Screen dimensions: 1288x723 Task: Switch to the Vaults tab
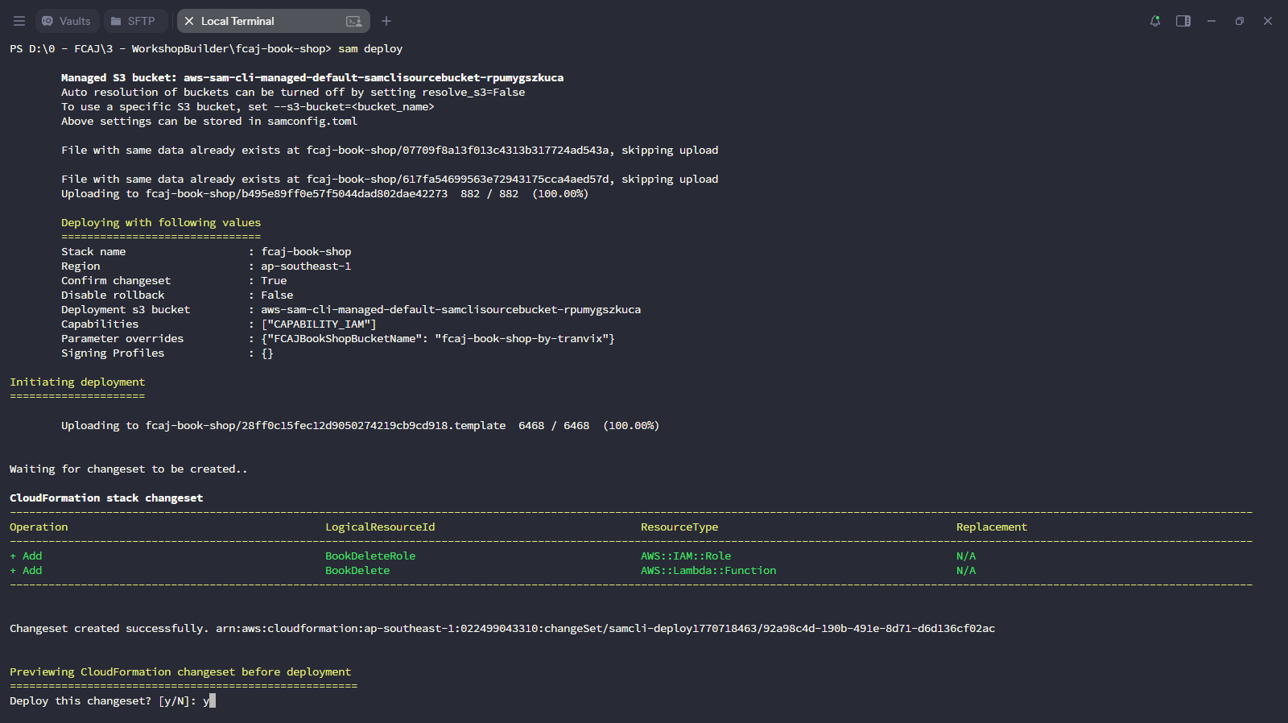point(67,21)
